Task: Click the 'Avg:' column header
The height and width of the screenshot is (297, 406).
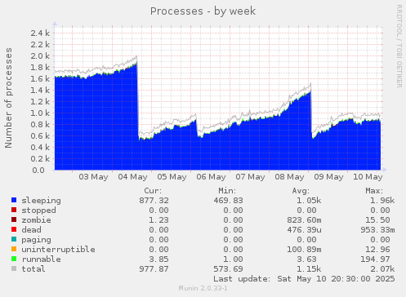Action: tap(301, 191)
